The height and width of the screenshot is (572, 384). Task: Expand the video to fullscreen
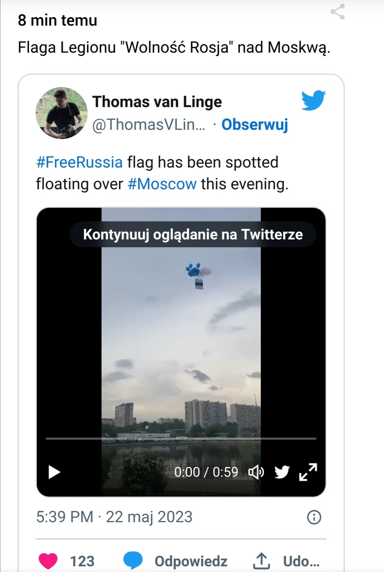click(308, 472)
